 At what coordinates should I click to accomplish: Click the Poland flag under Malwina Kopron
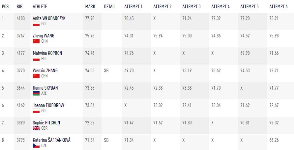pyautogui.click(x=36, y=59)
